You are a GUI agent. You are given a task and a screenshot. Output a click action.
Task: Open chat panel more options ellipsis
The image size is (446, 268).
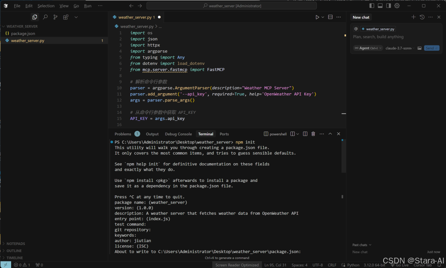[431, 17]
